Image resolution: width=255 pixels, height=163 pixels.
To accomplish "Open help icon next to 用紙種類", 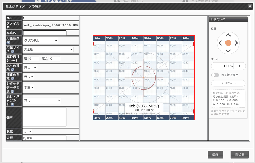I will pos(8,43).
